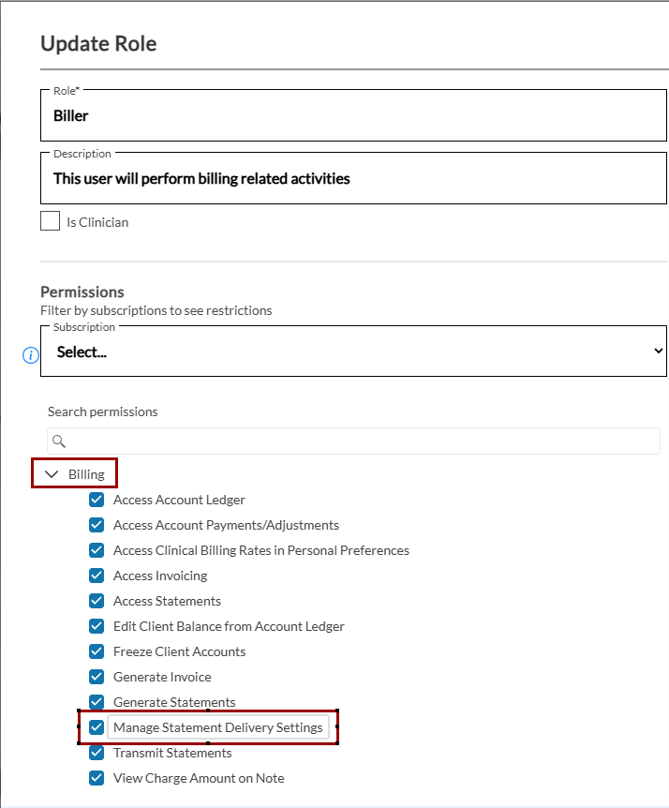Disable Access Statements permission

click(x=97, y=601)
